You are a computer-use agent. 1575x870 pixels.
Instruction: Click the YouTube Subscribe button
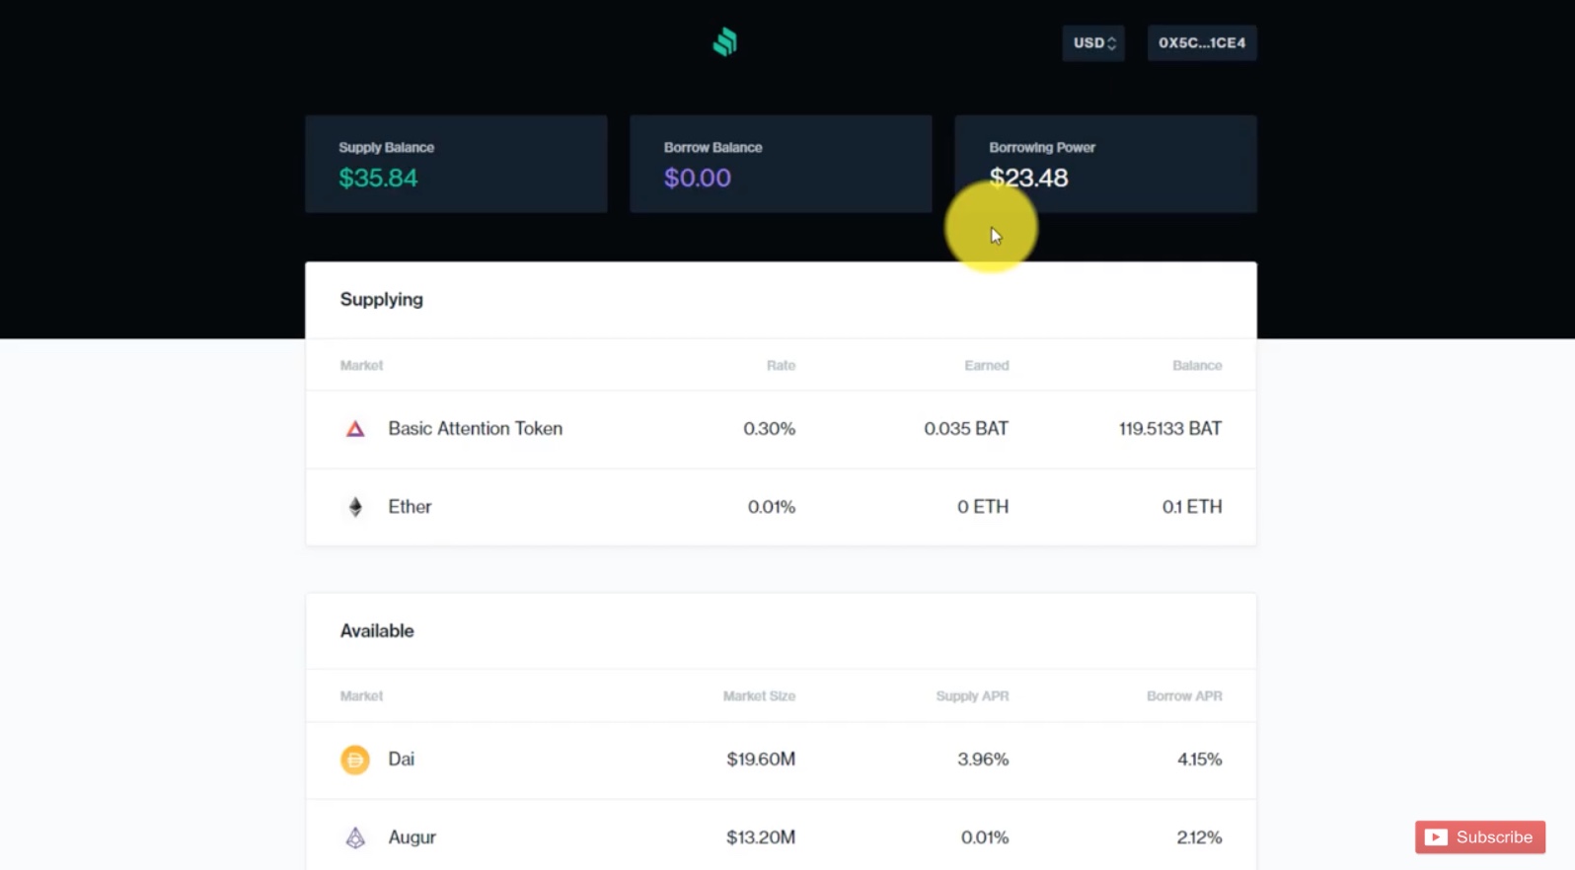[x=1480, y=837]
